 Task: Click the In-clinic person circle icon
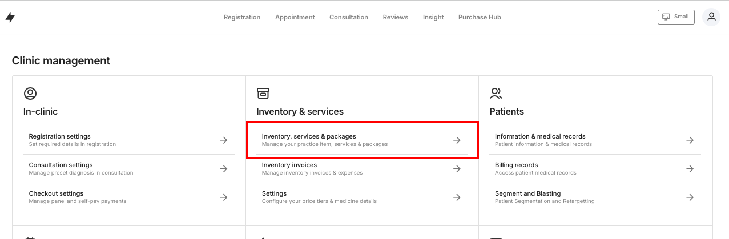coord(30,94)
